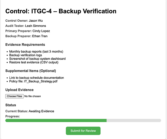Click the No file chosen label
This screenshot has height=139, width=167.
(33, 96)
